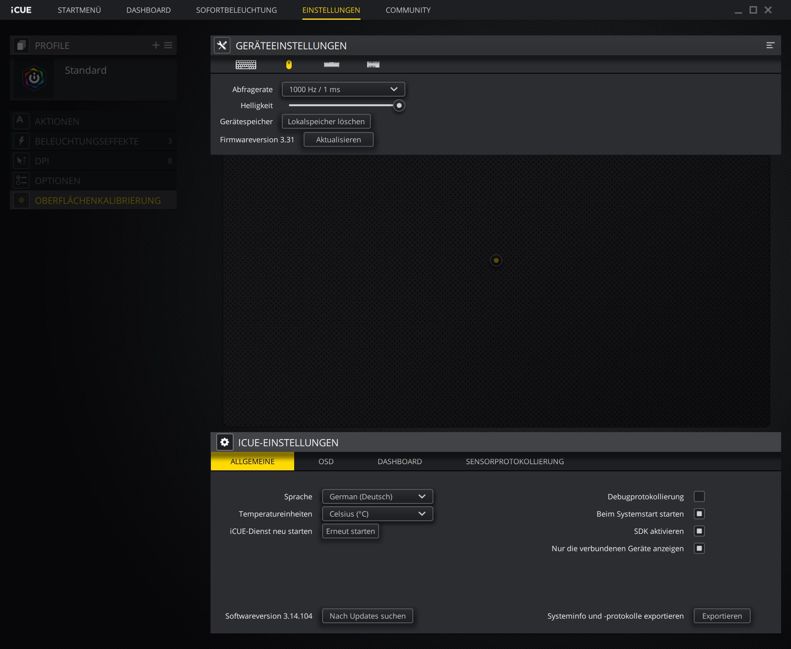
Task: Click the Softwareversion 3.14.104 text
Action: point(269,616)
